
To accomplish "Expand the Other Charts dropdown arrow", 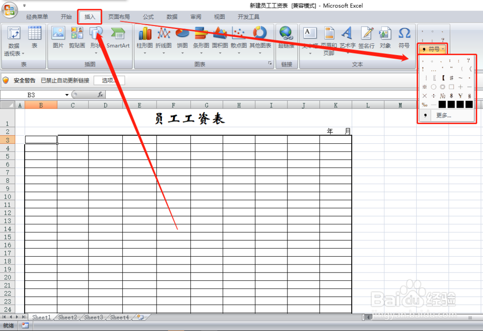I will (x=260, y=53).
